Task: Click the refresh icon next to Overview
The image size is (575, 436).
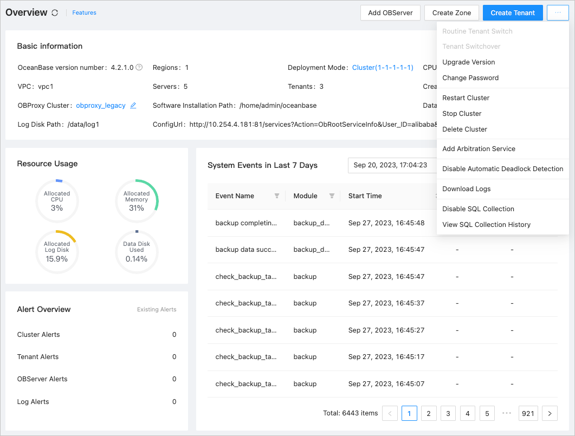Action: point(55,13)
